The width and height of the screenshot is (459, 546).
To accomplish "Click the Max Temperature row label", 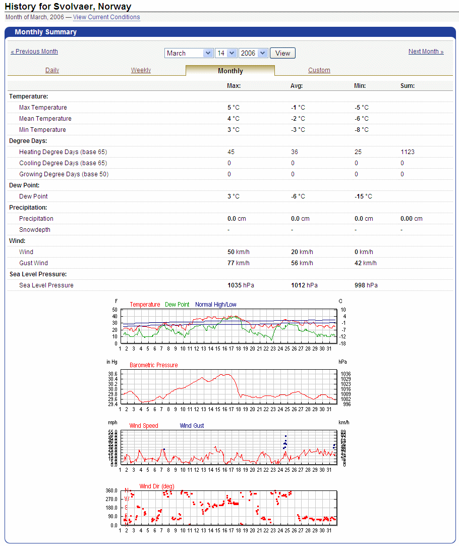I will [43, 108].
